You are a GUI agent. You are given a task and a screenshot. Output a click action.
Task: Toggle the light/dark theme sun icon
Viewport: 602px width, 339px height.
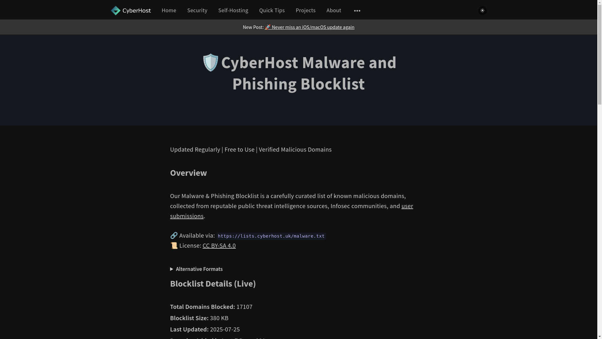coord(482,10)
